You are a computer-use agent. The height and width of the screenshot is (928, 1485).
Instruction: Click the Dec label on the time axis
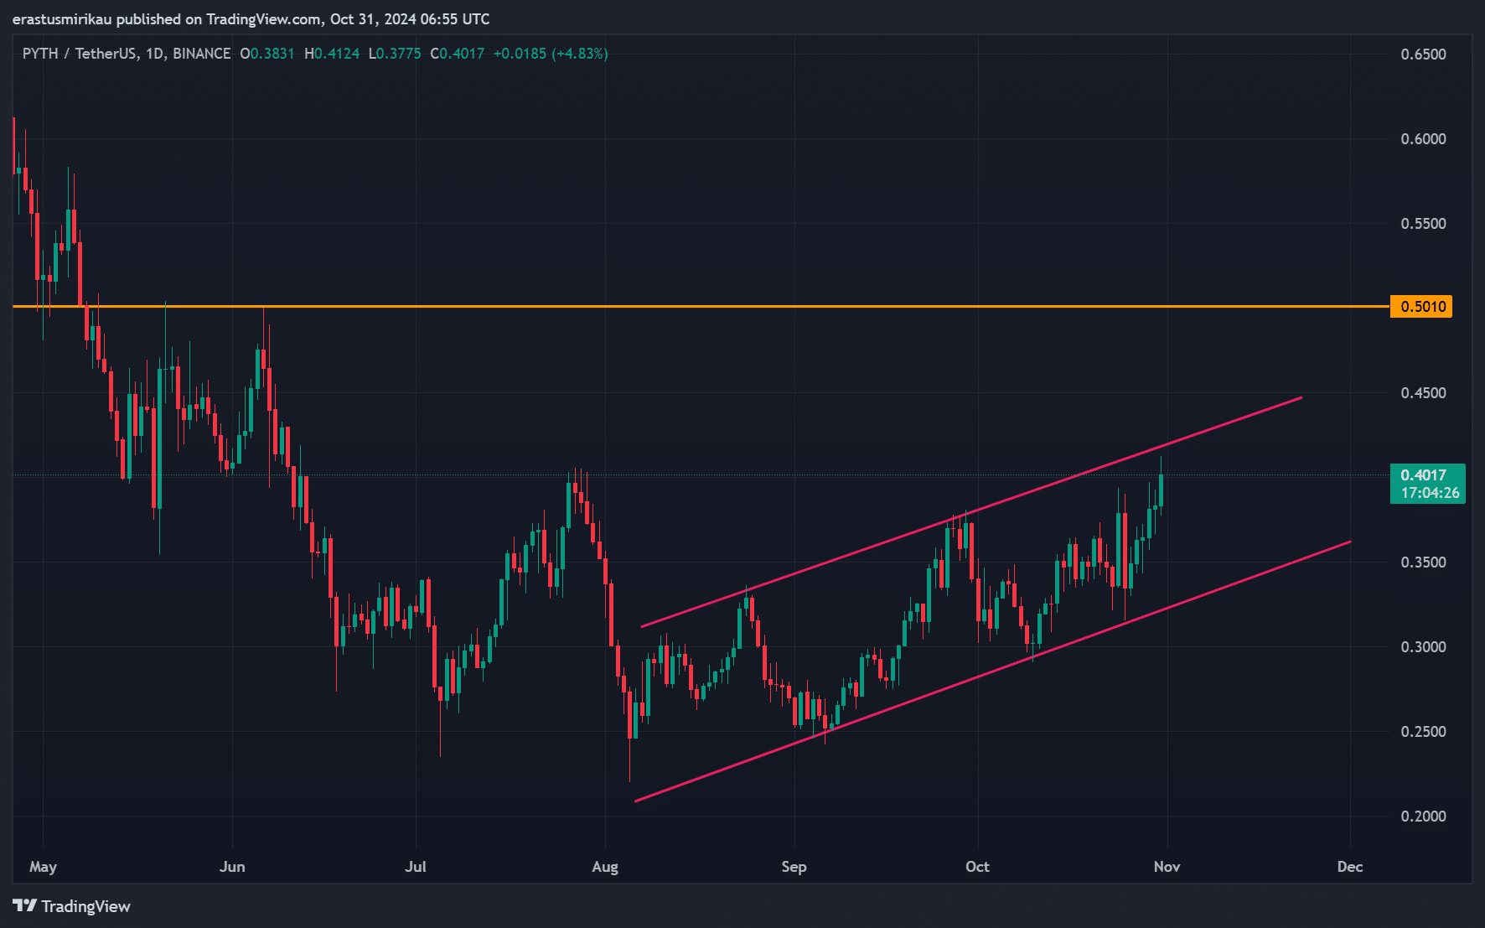(x=1349, y=867)
